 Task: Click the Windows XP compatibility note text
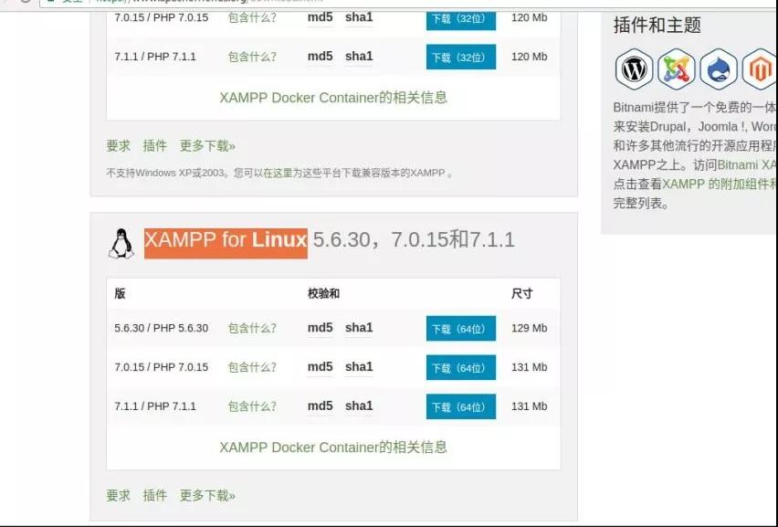[279, 173]
